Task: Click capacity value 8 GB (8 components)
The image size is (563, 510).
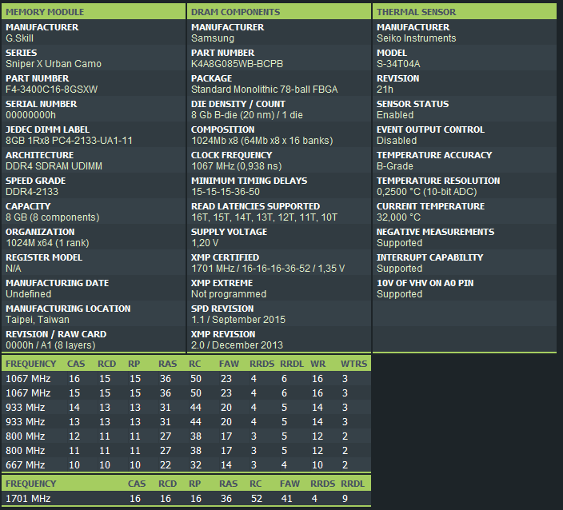Action: (53, 217)
